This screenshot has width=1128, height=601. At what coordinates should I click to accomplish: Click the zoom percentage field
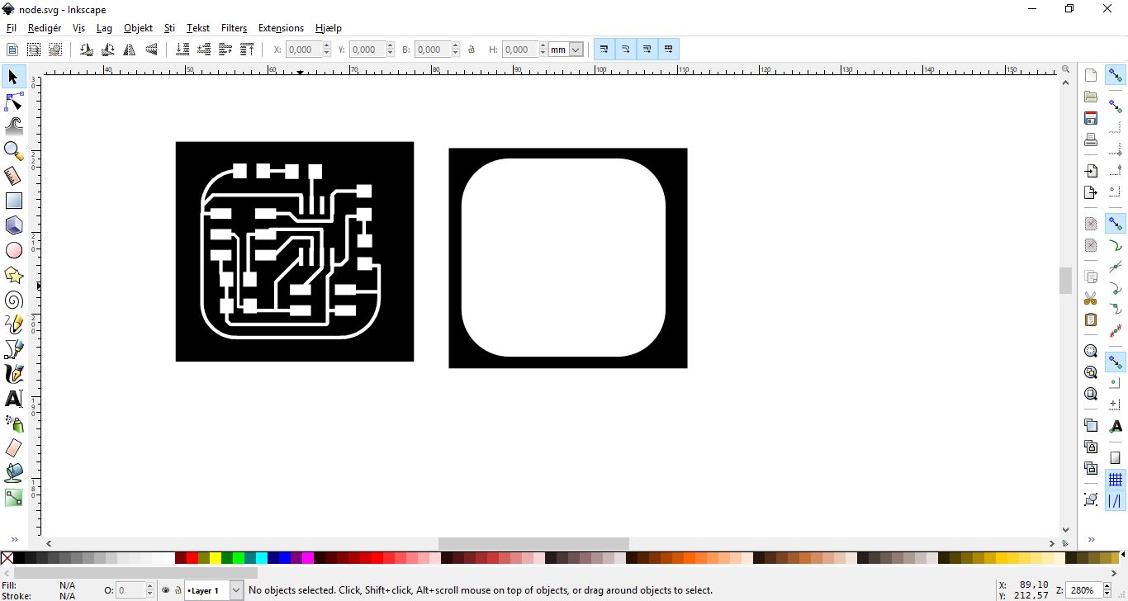(1082, 590)
